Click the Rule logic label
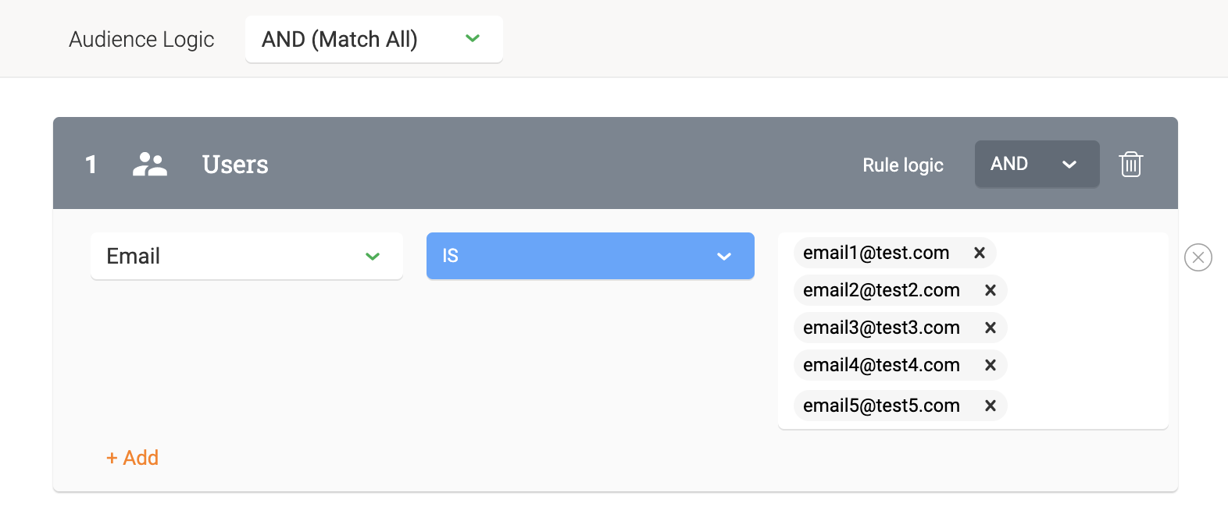Viewport: 1228px width, 521px height. [903, 165]
